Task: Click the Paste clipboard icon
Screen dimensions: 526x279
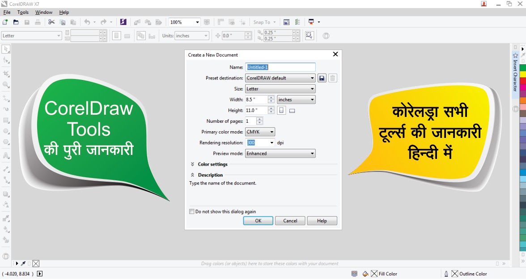Action: pos(73,22)
